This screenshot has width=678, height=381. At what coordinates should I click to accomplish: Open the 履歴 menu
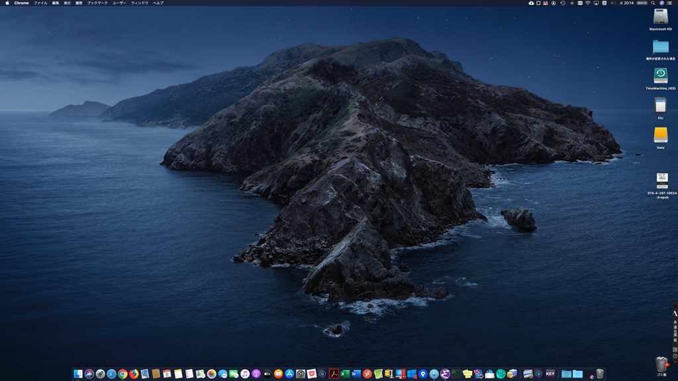point(79,3)
